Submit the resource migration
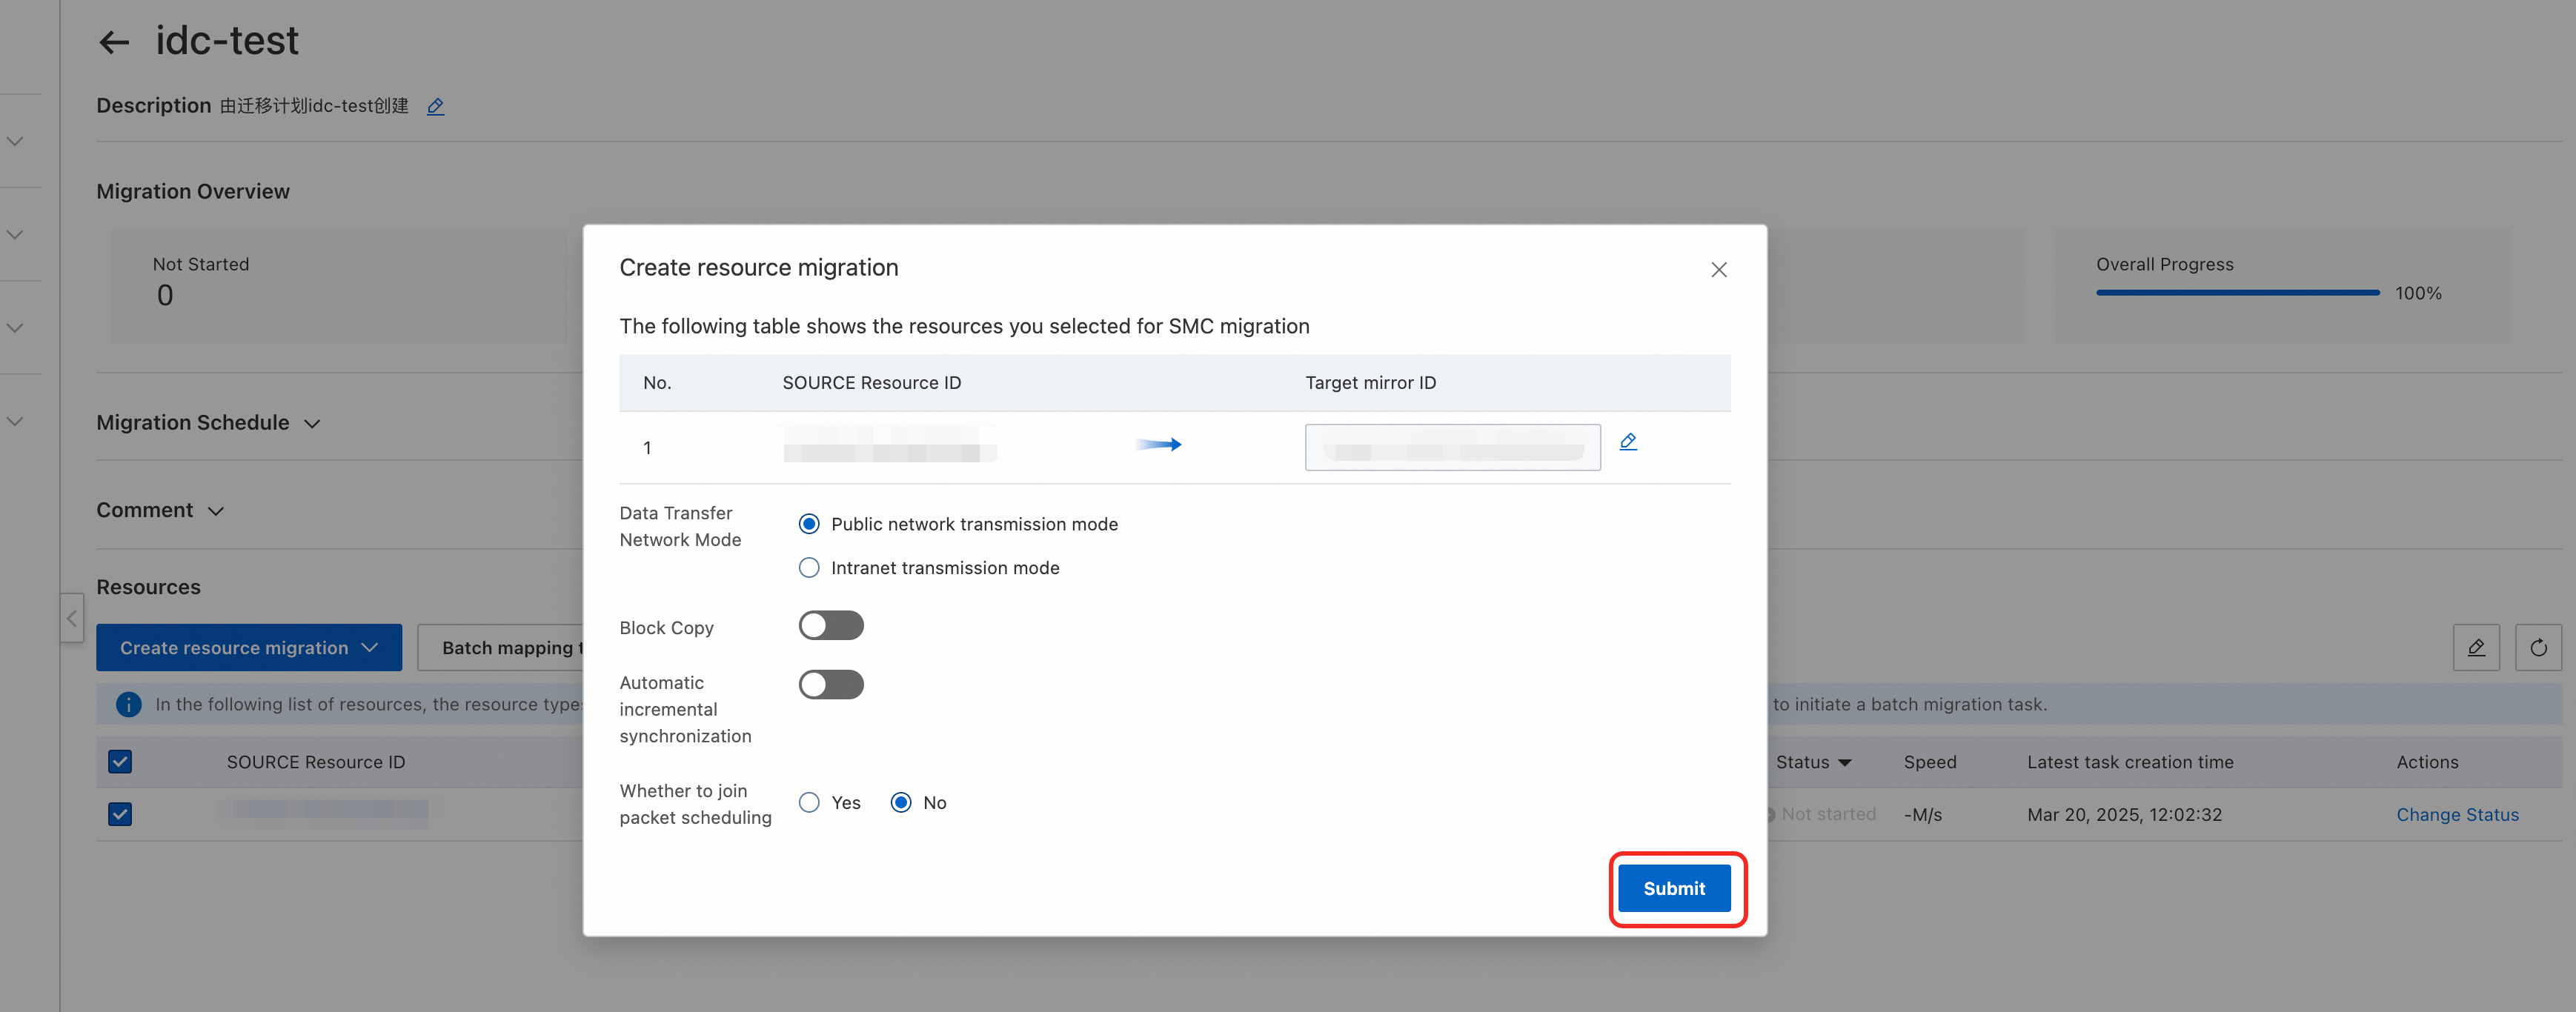Screen dimensions: 2576x1012 (x=1673, y=888)
